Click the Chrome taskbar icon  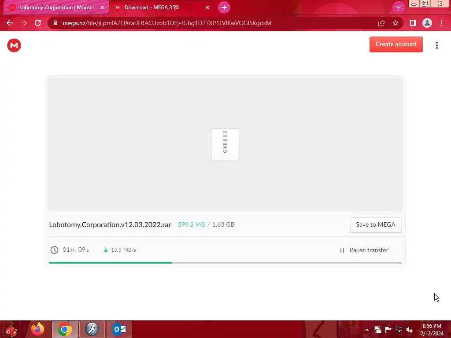pos(65,329)
